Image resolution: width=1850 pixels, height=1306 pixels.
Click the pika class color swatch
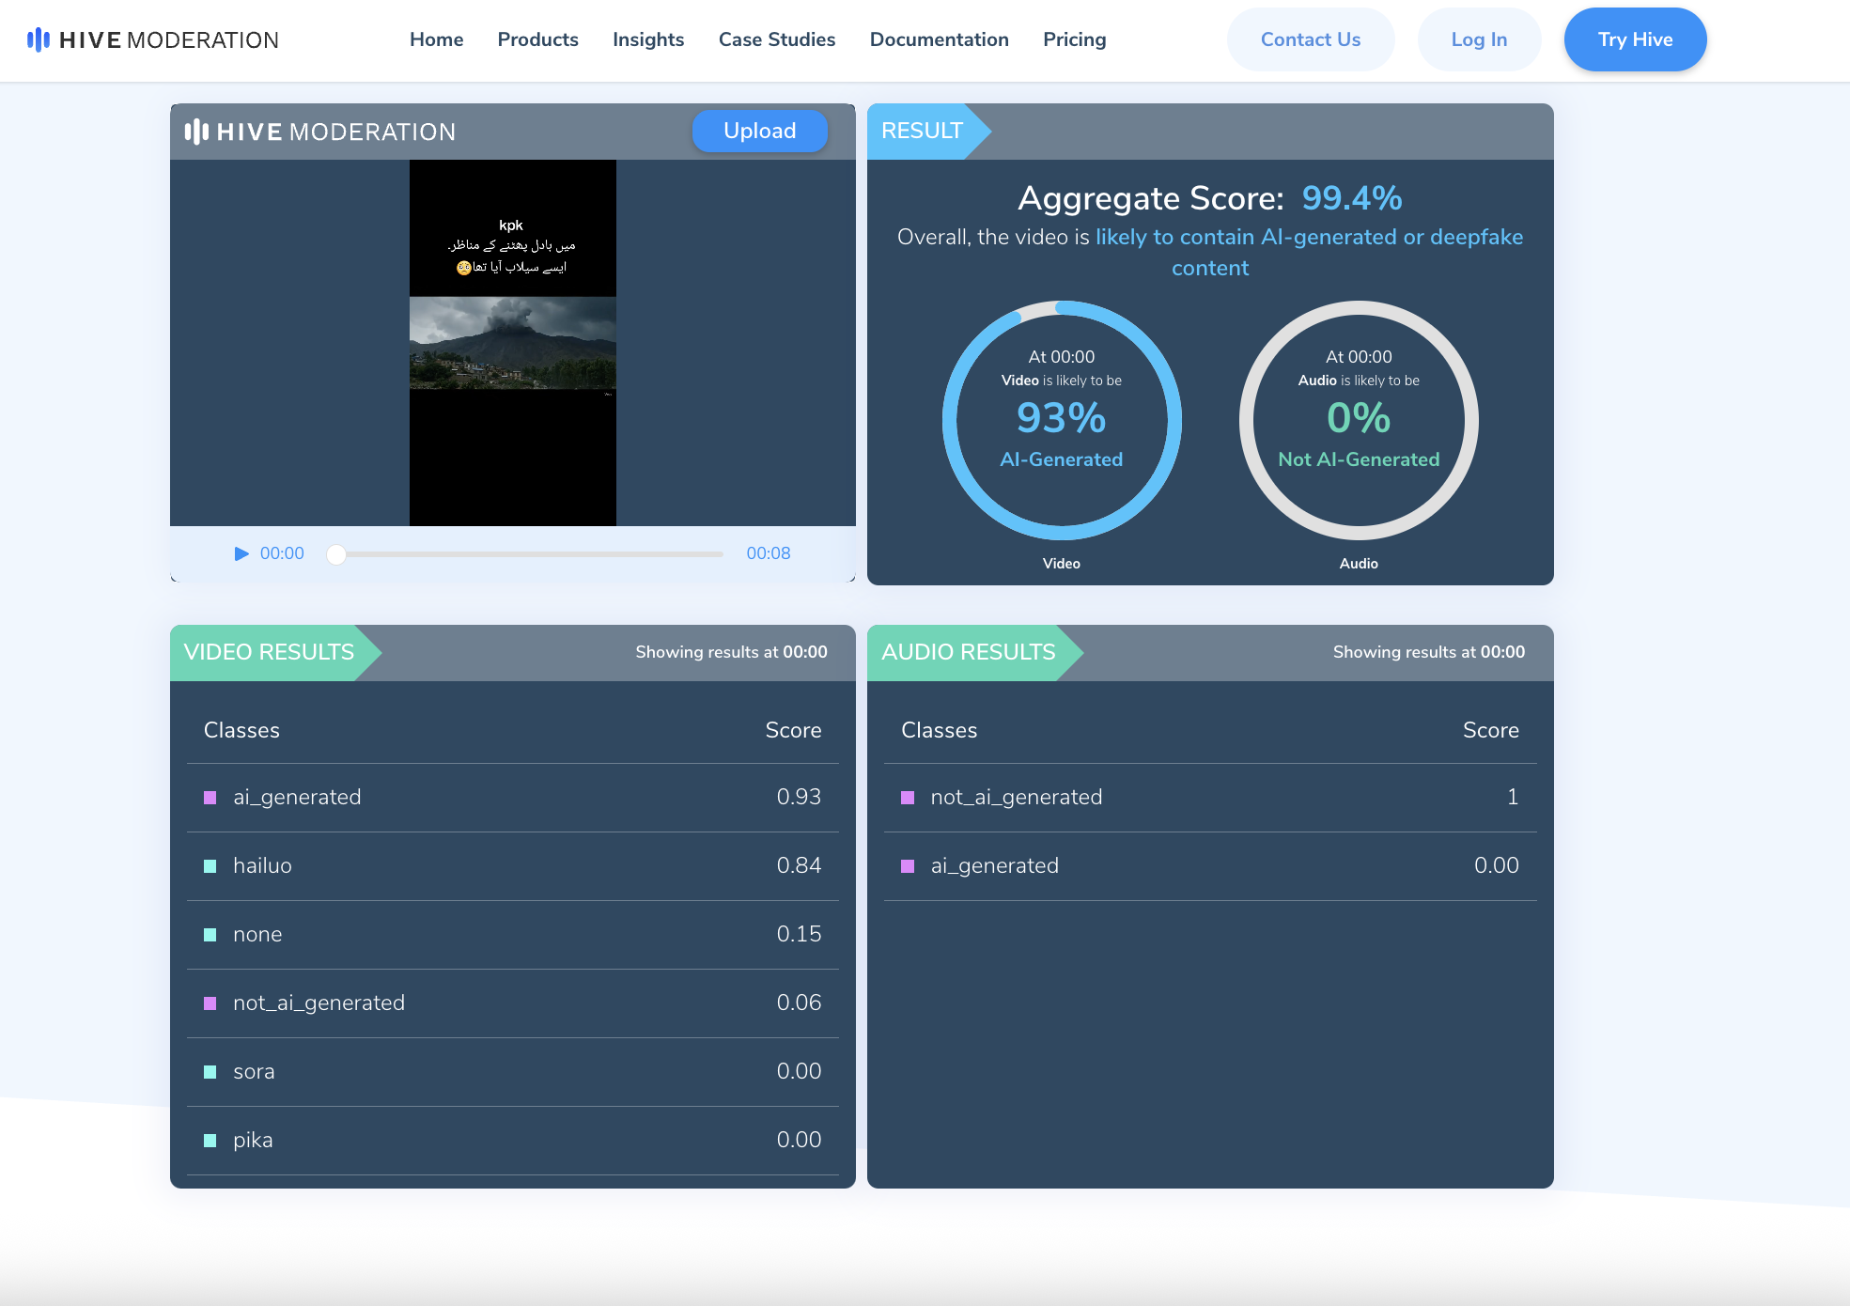coord(210,1141)
